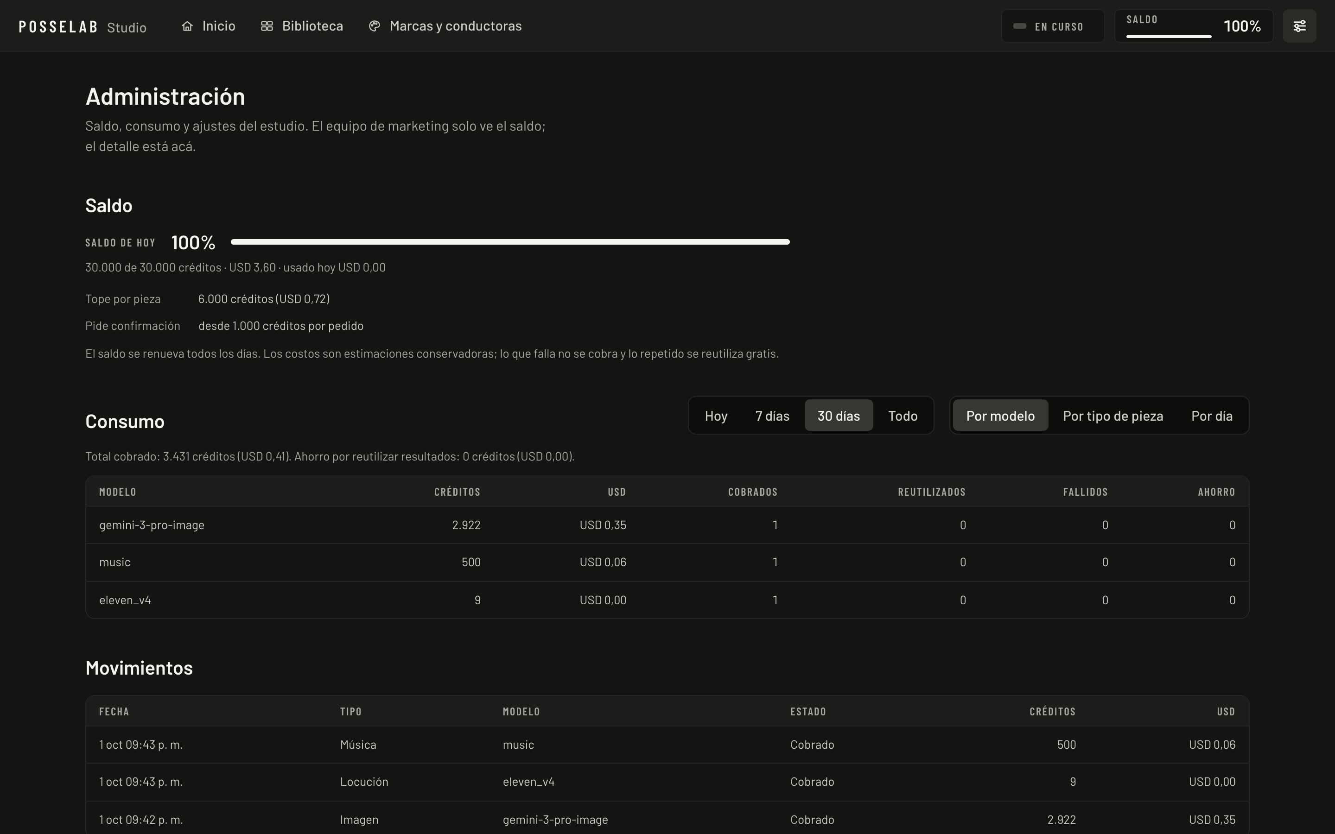1335x834 pixels.
Task: Select the Por modelo grouping
Action: (x=1000, y=415)
